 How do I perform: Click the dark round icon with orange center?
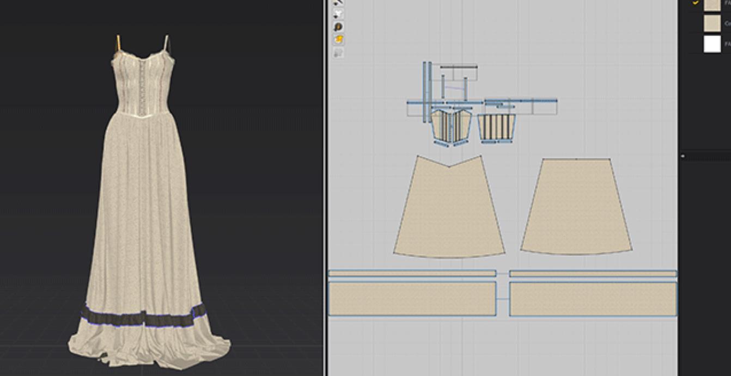(338, 27)
